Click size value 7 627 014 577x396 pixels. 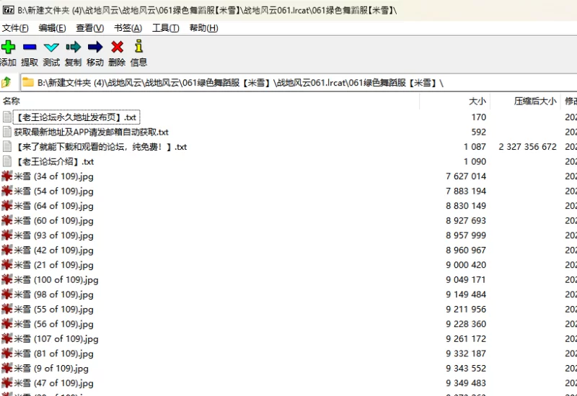pos(466,176)
